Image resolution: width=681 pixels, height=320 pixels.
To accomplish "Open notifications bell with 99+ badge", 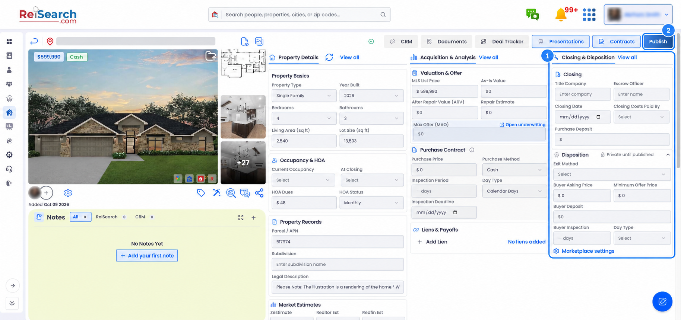I will click(x=561, y=15).
